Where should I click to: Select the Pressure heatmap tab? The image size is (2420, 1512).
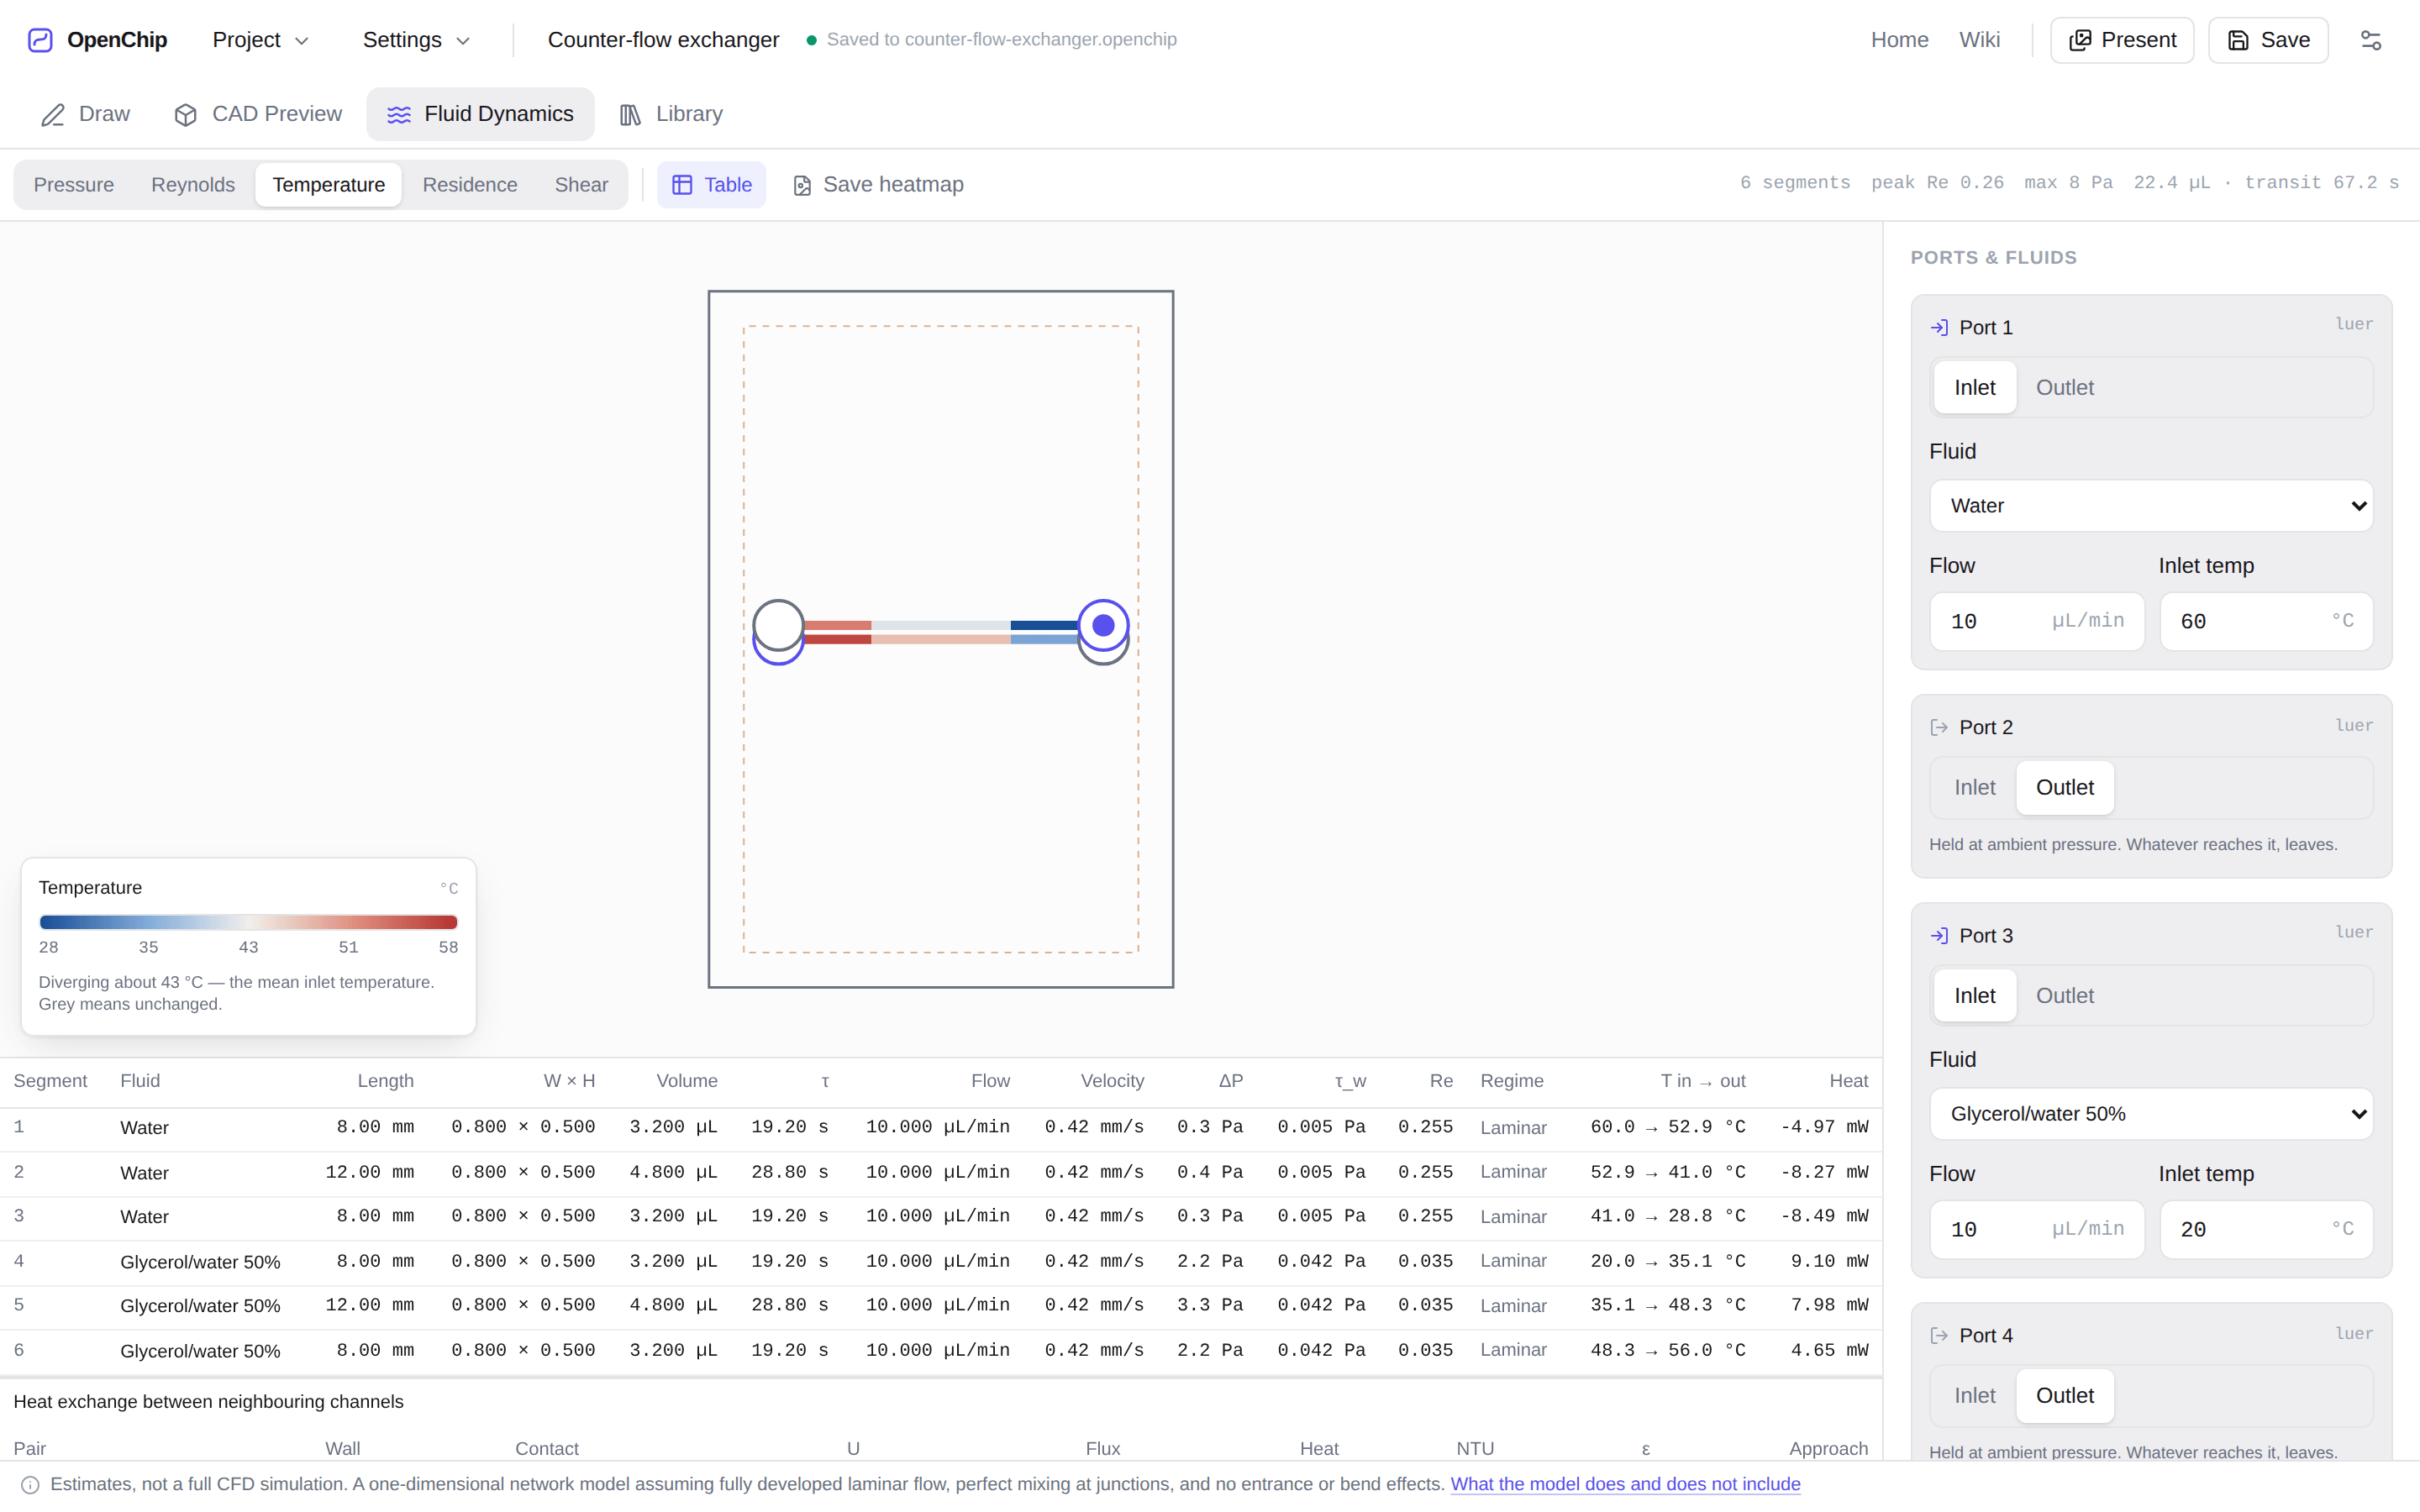[x=74, y=185]
